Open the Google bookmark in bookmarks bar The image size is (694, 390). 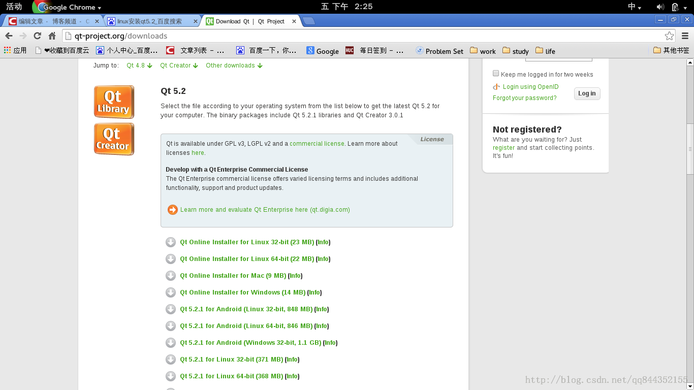323,51
